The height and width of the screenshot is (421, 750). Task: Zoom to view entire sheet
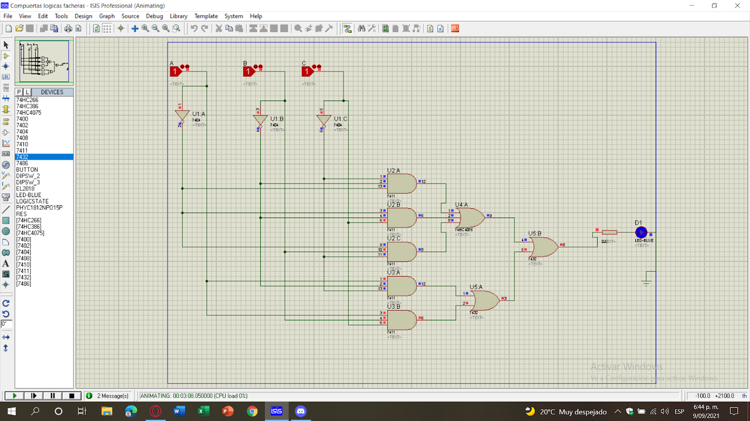point(166,29)
